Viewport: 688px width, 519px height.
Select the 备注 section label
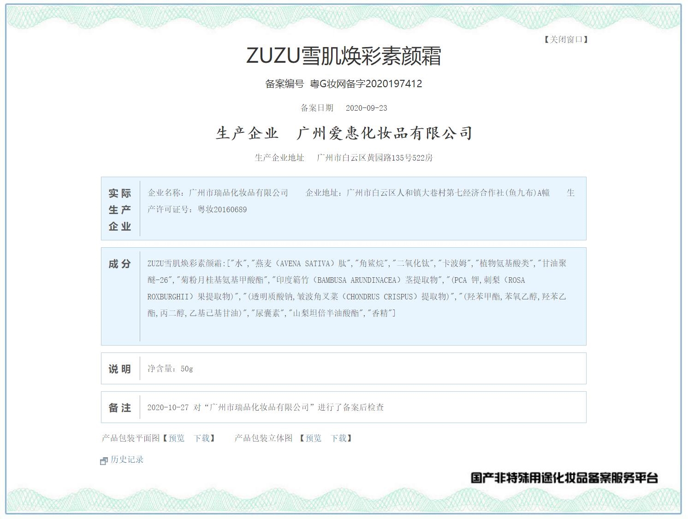click(x=120, y=408)
